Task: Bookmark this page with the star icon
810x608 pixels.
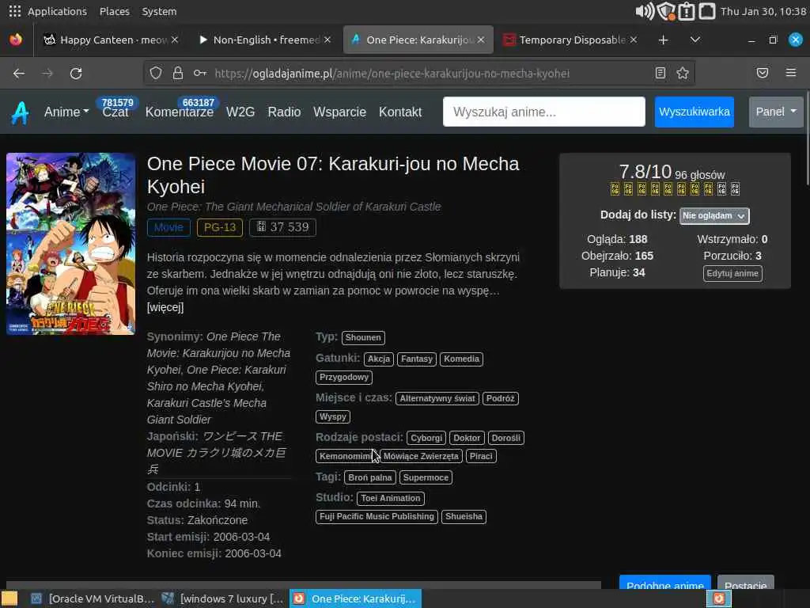Action: [683, 74]
